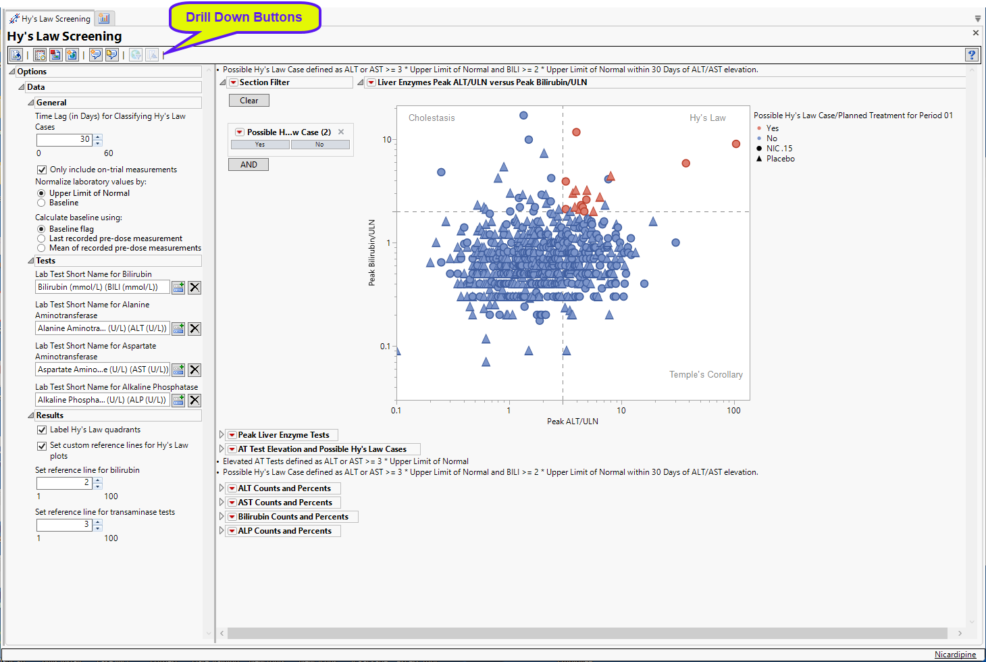Clear the Bilirubin lab test field with X
The height and width of the screenshot is (662, 986).
click(194, 288)
